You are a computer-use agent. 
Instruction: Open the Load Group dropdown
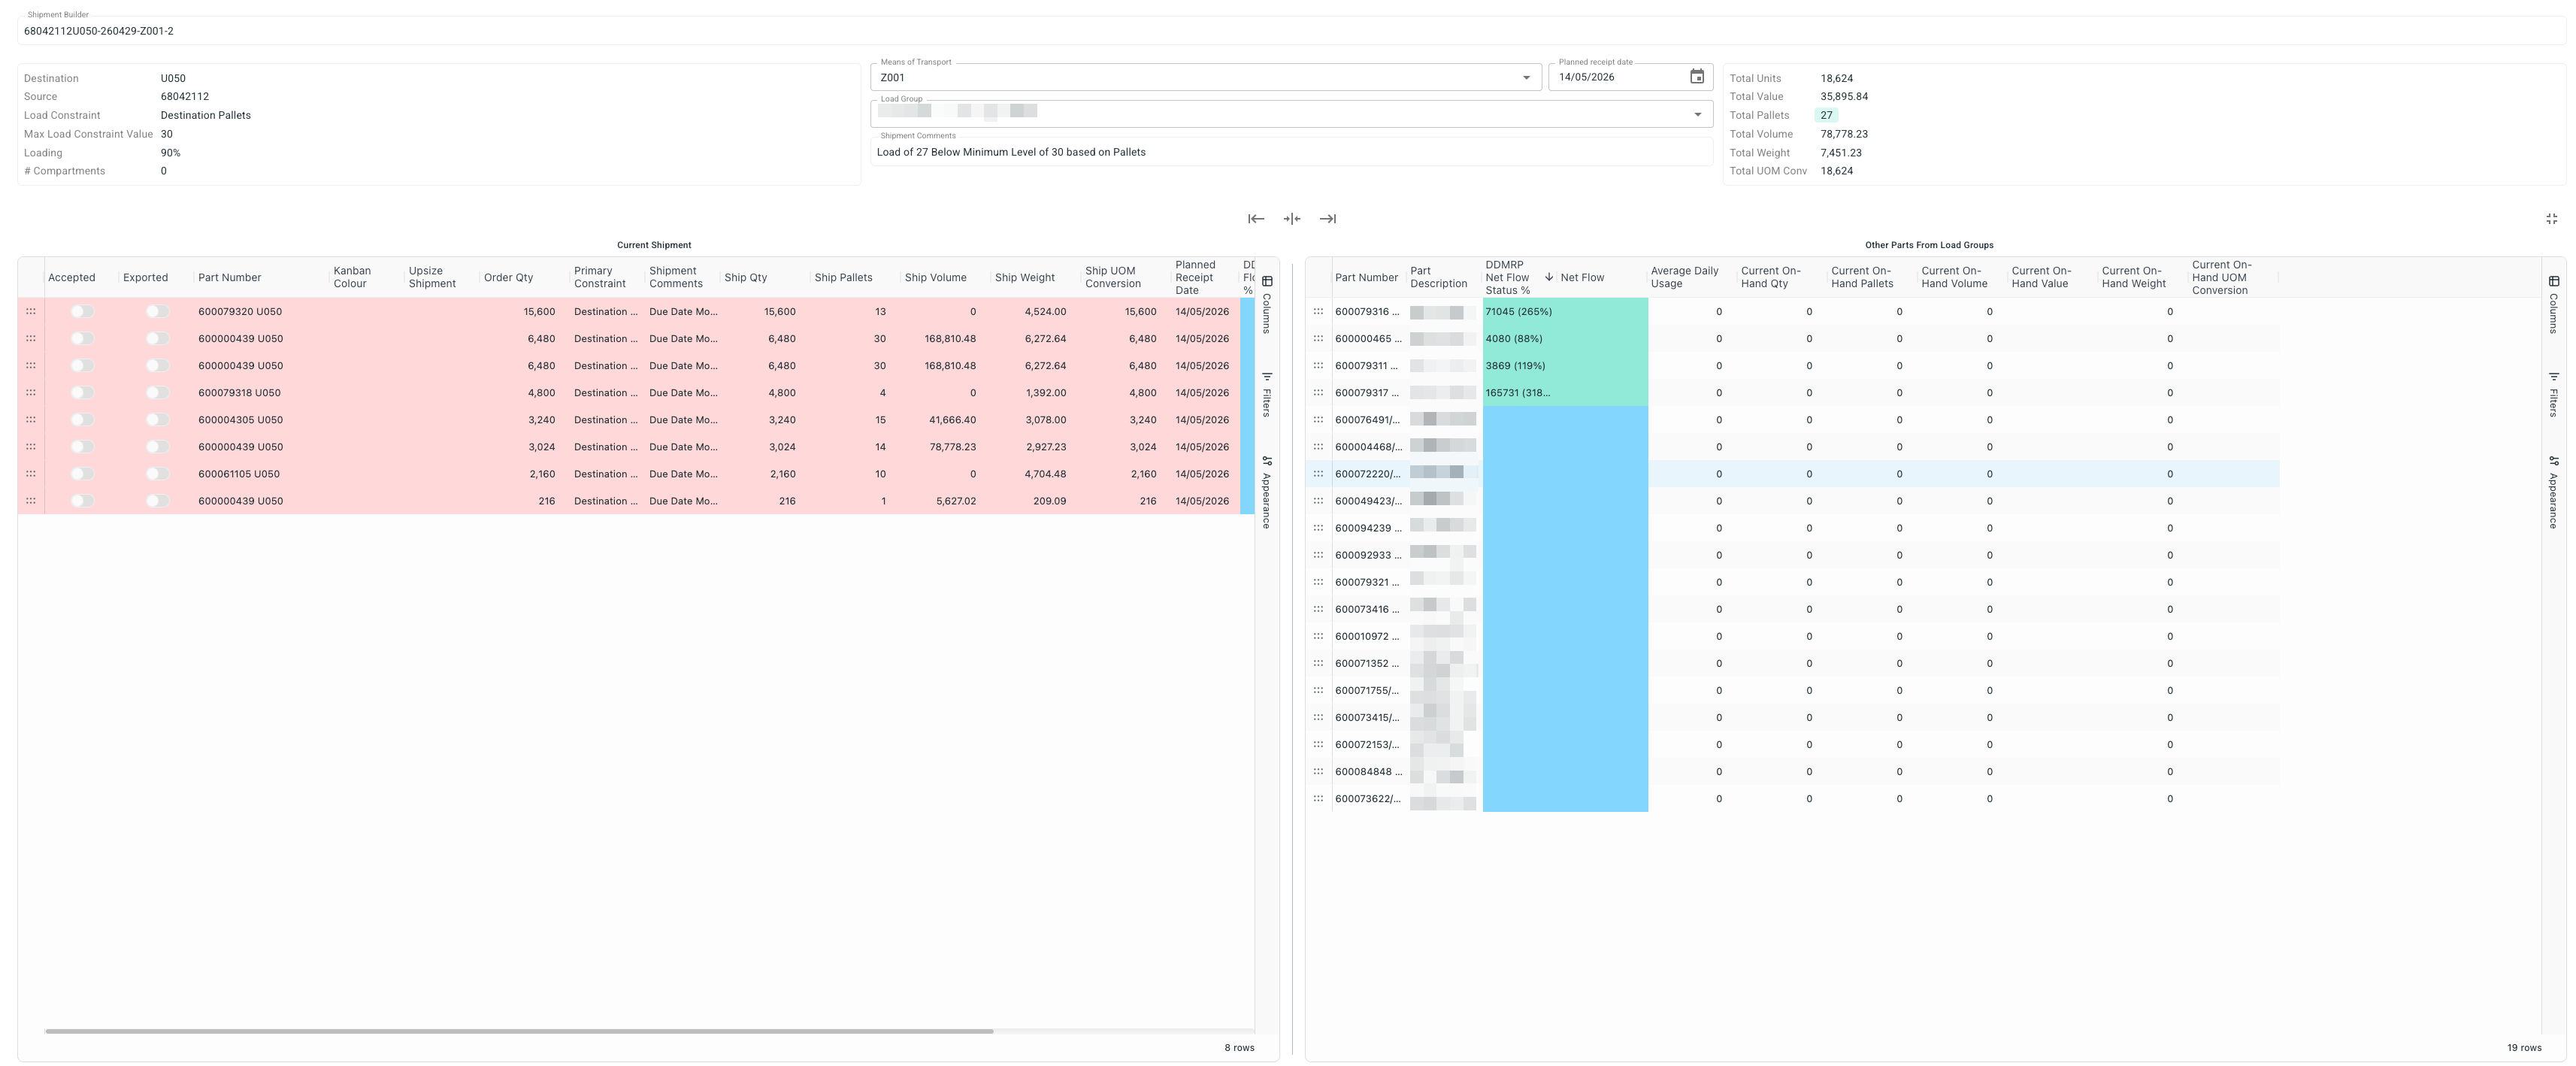pos(1291,114)
